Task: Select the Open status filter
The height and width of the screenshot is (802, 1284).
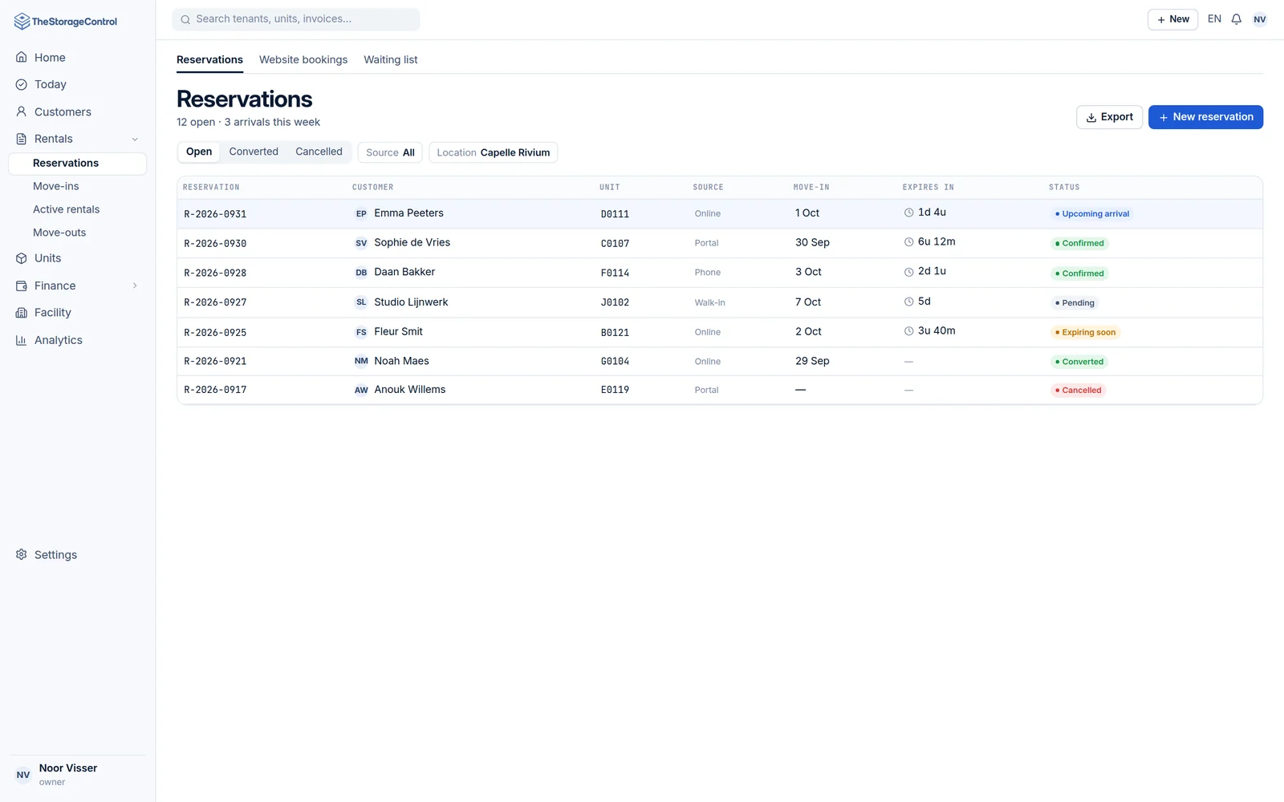Action: point(199,152)
